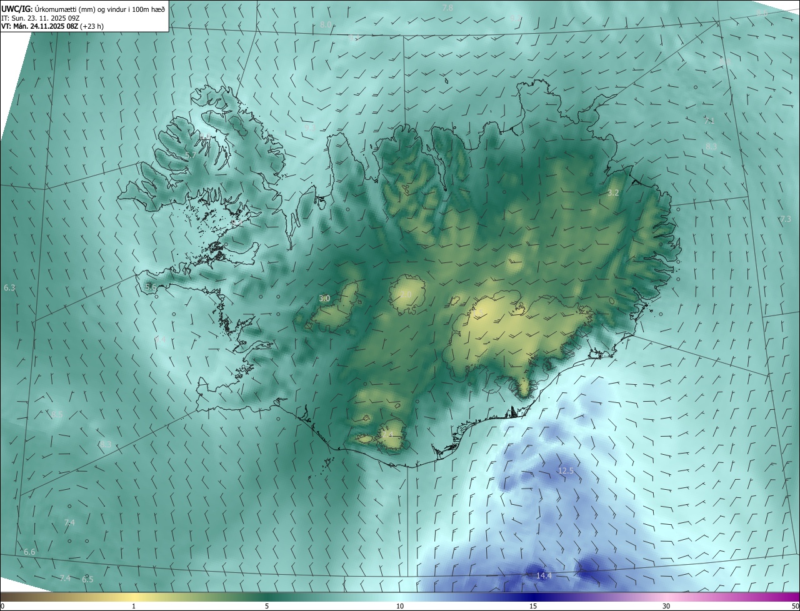Image resolution: width=800 pixels, height=611 pixels.
Task: Click the map title 'Úrkomumætti (mm) og vindur í 100m hæð'
Action: (x=99, y=9)
